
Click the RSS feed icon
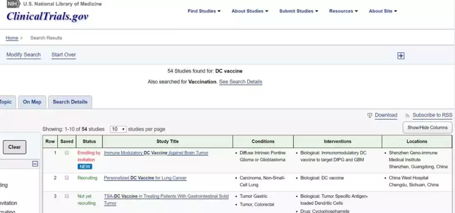click(x=407, y=115)
